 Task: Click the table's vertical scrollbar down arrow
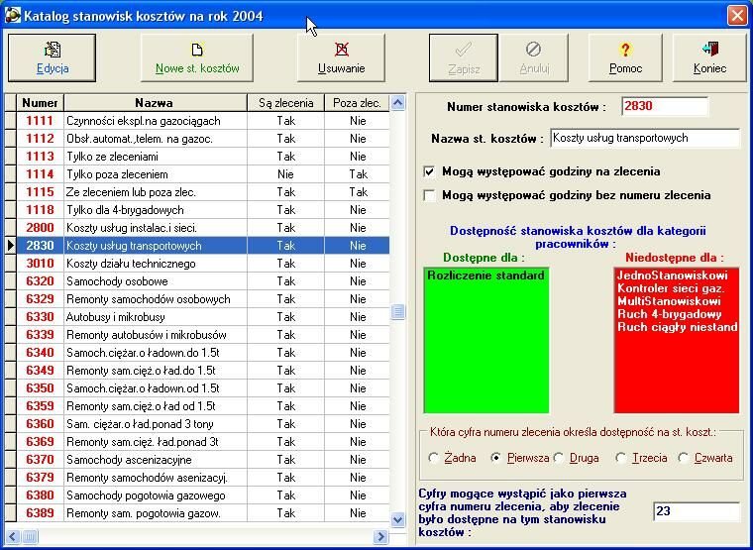click(x=397, y=519)
